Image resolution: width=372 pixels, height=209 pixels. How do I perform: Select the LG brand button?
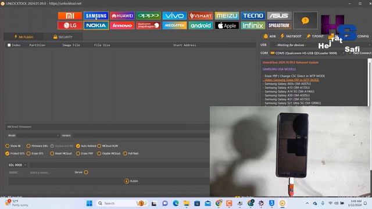70,26
